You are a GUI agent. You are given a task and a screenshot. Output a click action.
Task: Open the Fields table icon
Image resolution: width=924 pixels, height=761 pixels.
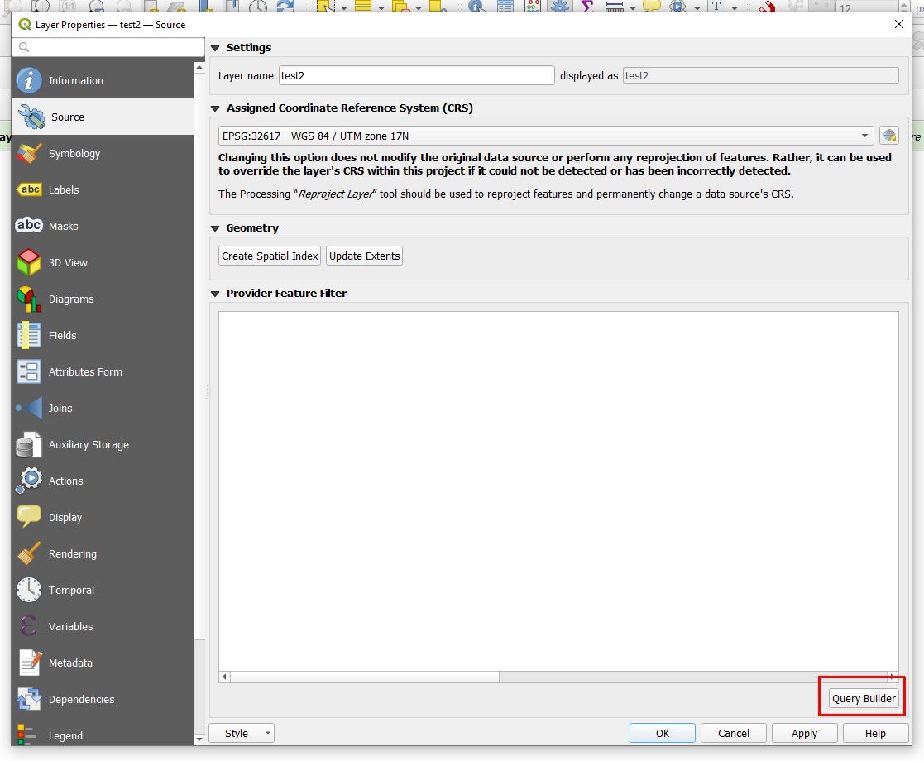(x=29, y=335)
